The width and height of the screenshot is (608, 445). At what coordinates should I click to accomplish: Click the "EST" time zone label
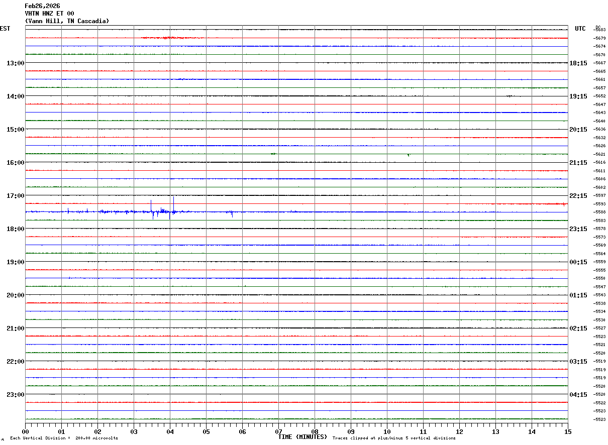pyautogui.click(x=5, y=29)
